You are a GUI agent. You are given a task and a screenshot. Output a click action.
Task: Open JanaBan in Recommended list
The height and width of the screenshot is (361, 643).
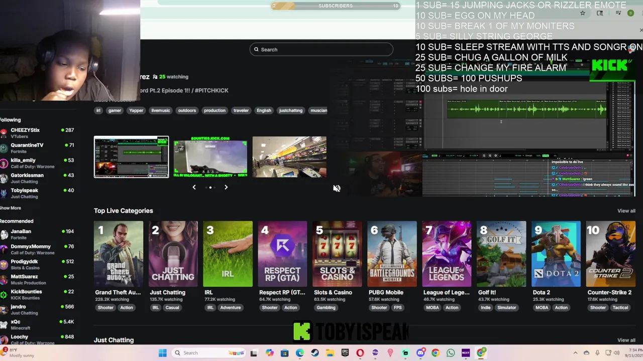[x=37, y=234]
